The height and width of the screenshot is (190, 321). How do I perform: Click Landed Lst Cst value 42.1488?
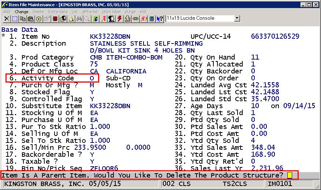click(x=265, y=92)
